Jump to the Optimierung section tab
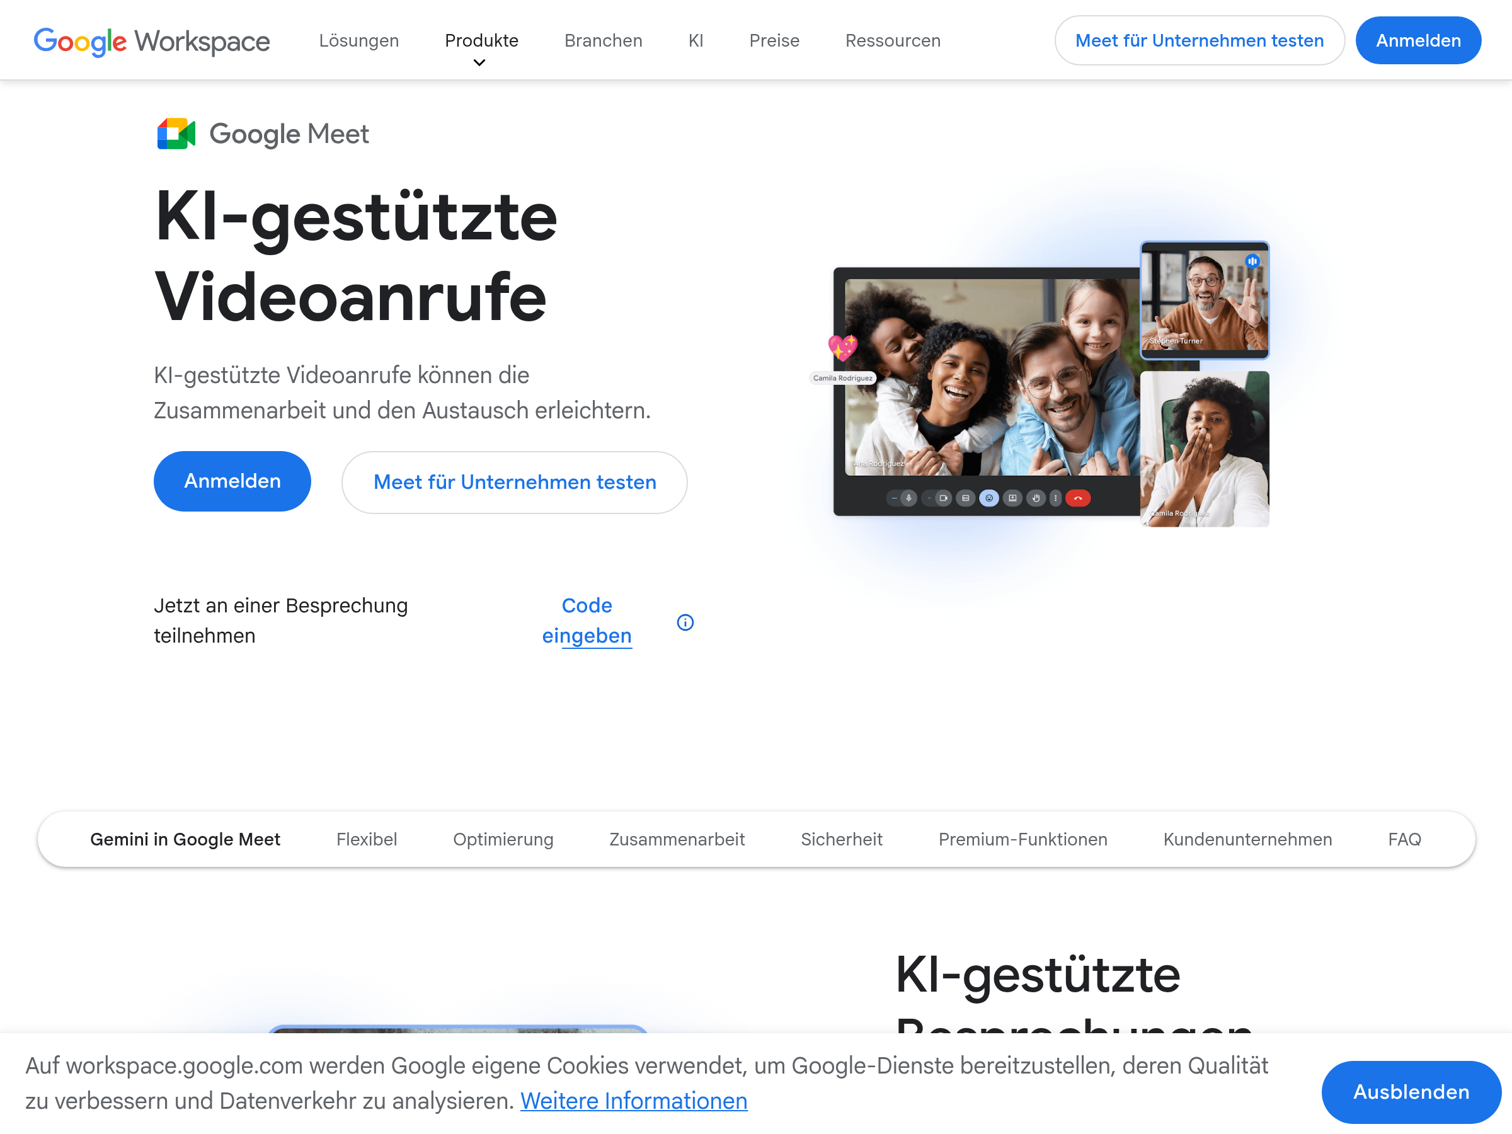Image resolution: width=1512 pixels, height=1134 pixels. click(503, 839)
